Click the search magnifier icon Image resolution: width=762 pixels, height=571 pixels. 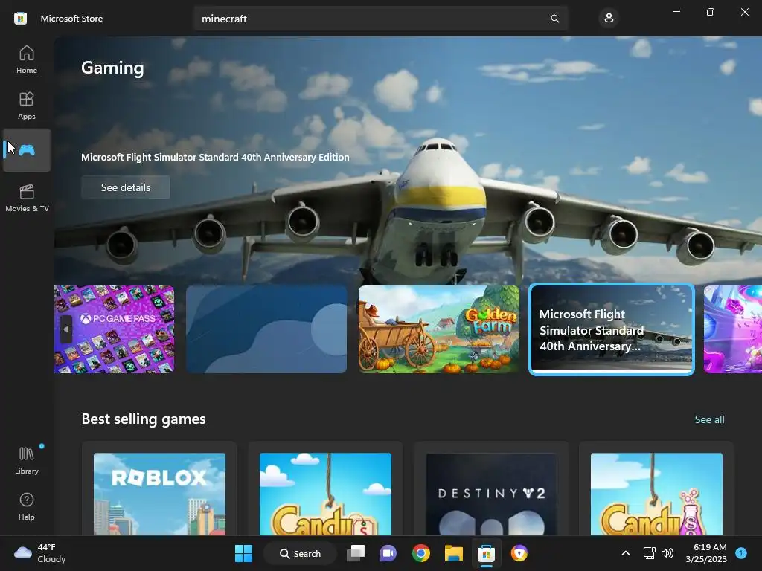point(554,19)
